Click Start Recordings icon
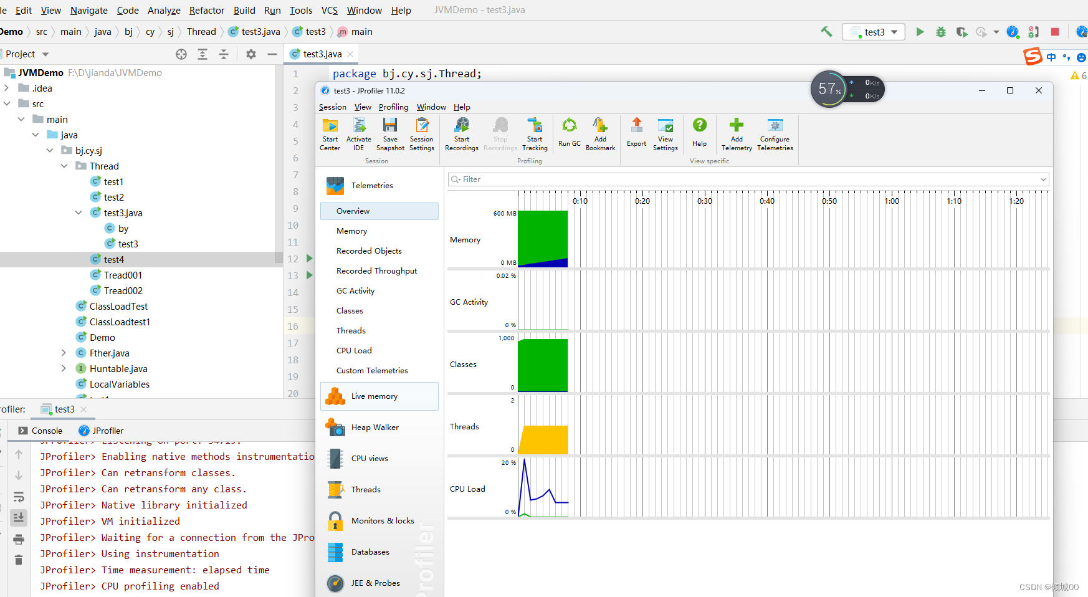Image resolution: width=1088 pixels, height=597 pixels. 462,134
